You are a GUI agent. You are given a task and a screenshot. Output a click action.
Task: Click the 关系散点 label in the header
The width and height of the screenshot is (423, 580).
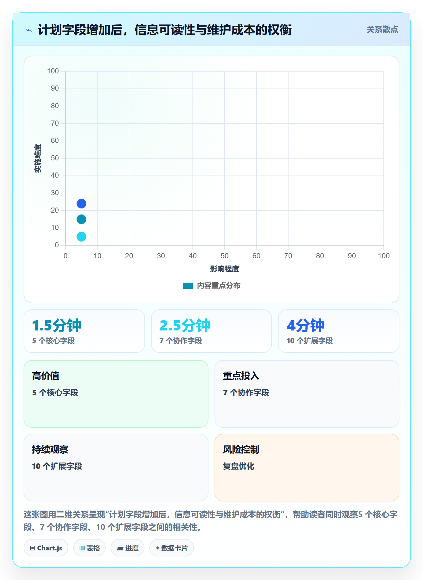point(382,30)
